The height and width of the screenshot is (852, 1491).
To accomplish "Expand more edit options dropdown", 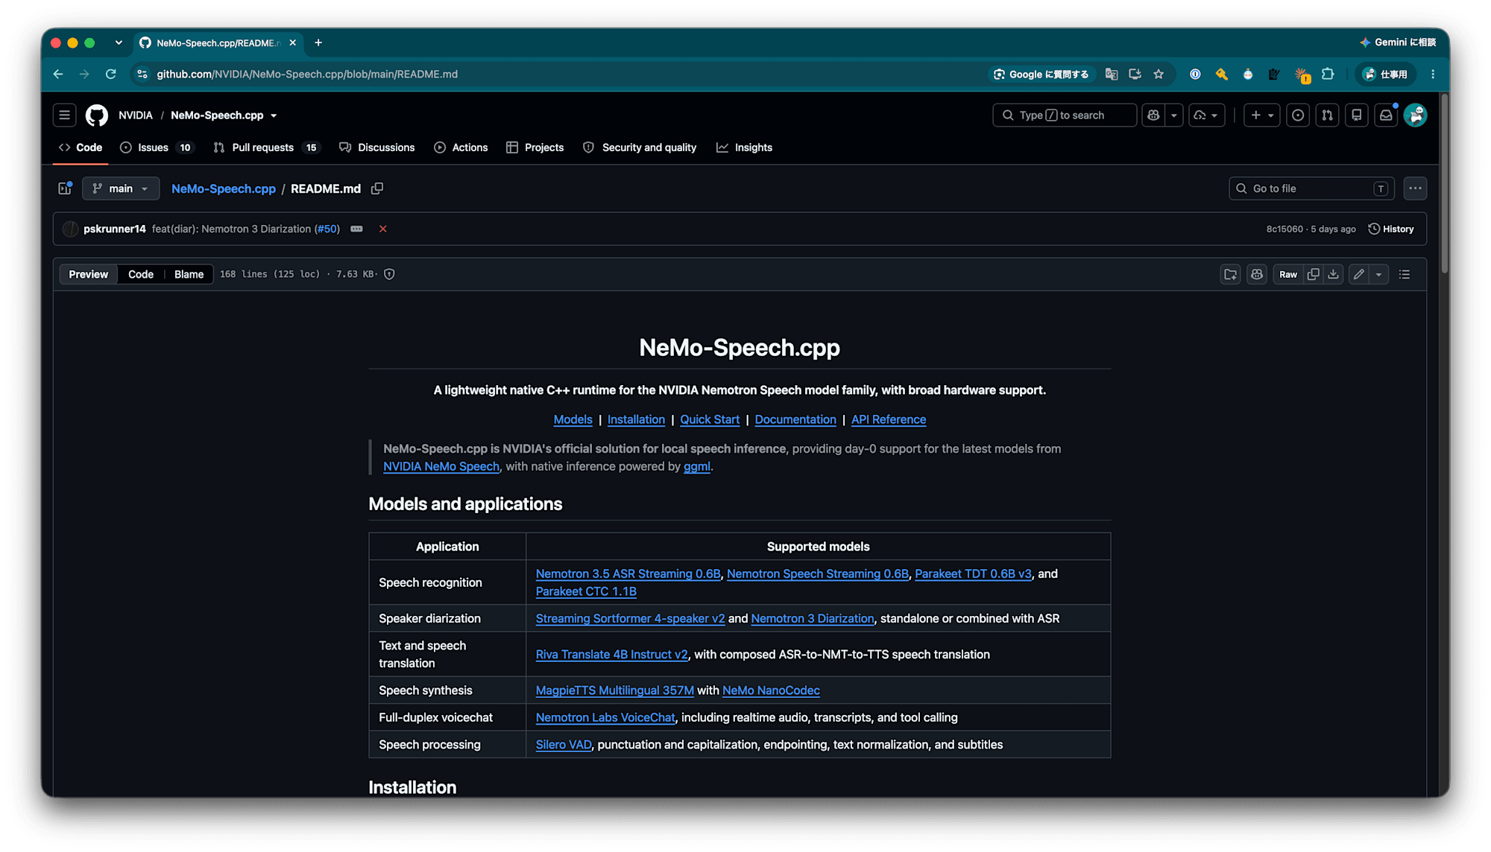I will pos(1378,275).
